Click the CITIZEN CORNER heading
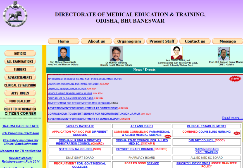This screenshot has width=243, height=168. click(x=20, y=113)
